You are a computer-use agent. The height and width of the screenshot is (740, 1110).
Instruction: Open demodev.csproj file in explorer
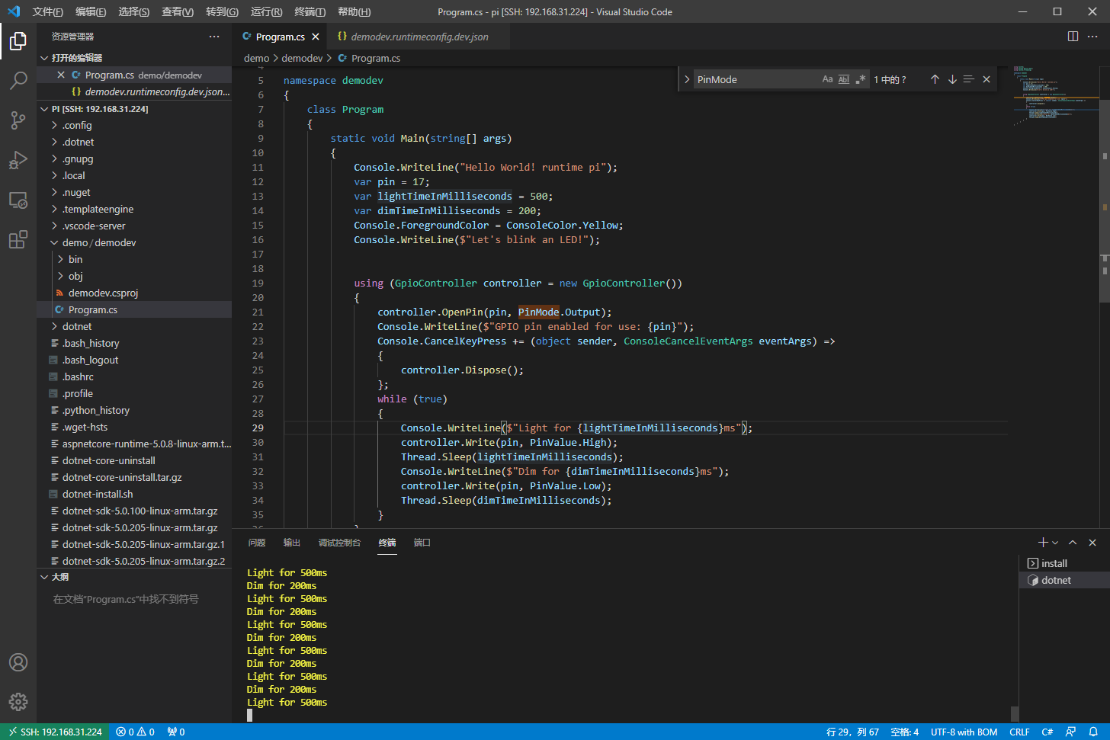coord(134,293)
